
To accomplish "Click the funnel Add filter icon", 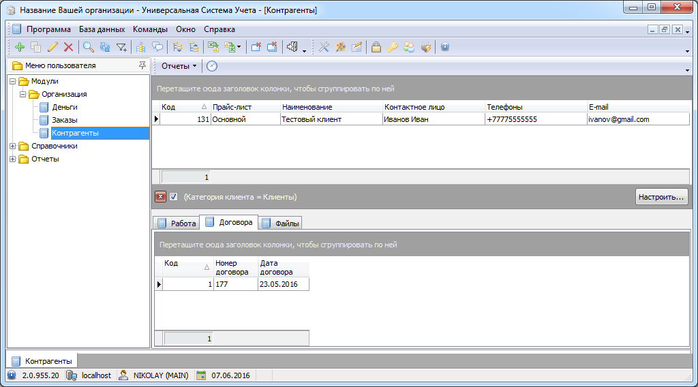I will click(x=121, y=47).
